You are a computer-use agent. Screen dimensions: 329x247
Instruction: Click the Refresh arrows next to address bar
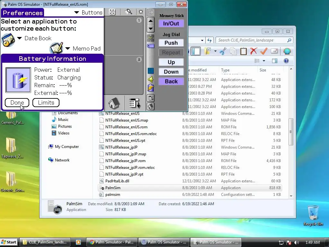[x=209, y=40]
